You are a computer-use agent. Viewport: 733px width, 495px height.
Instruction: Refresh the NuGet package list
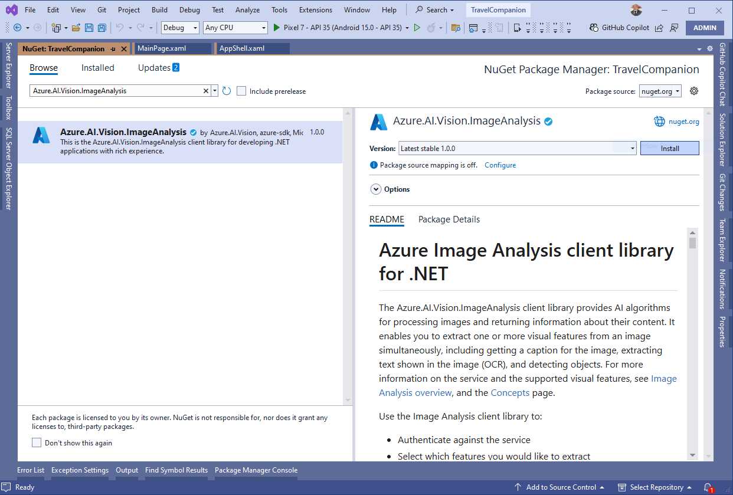(227, 91)
